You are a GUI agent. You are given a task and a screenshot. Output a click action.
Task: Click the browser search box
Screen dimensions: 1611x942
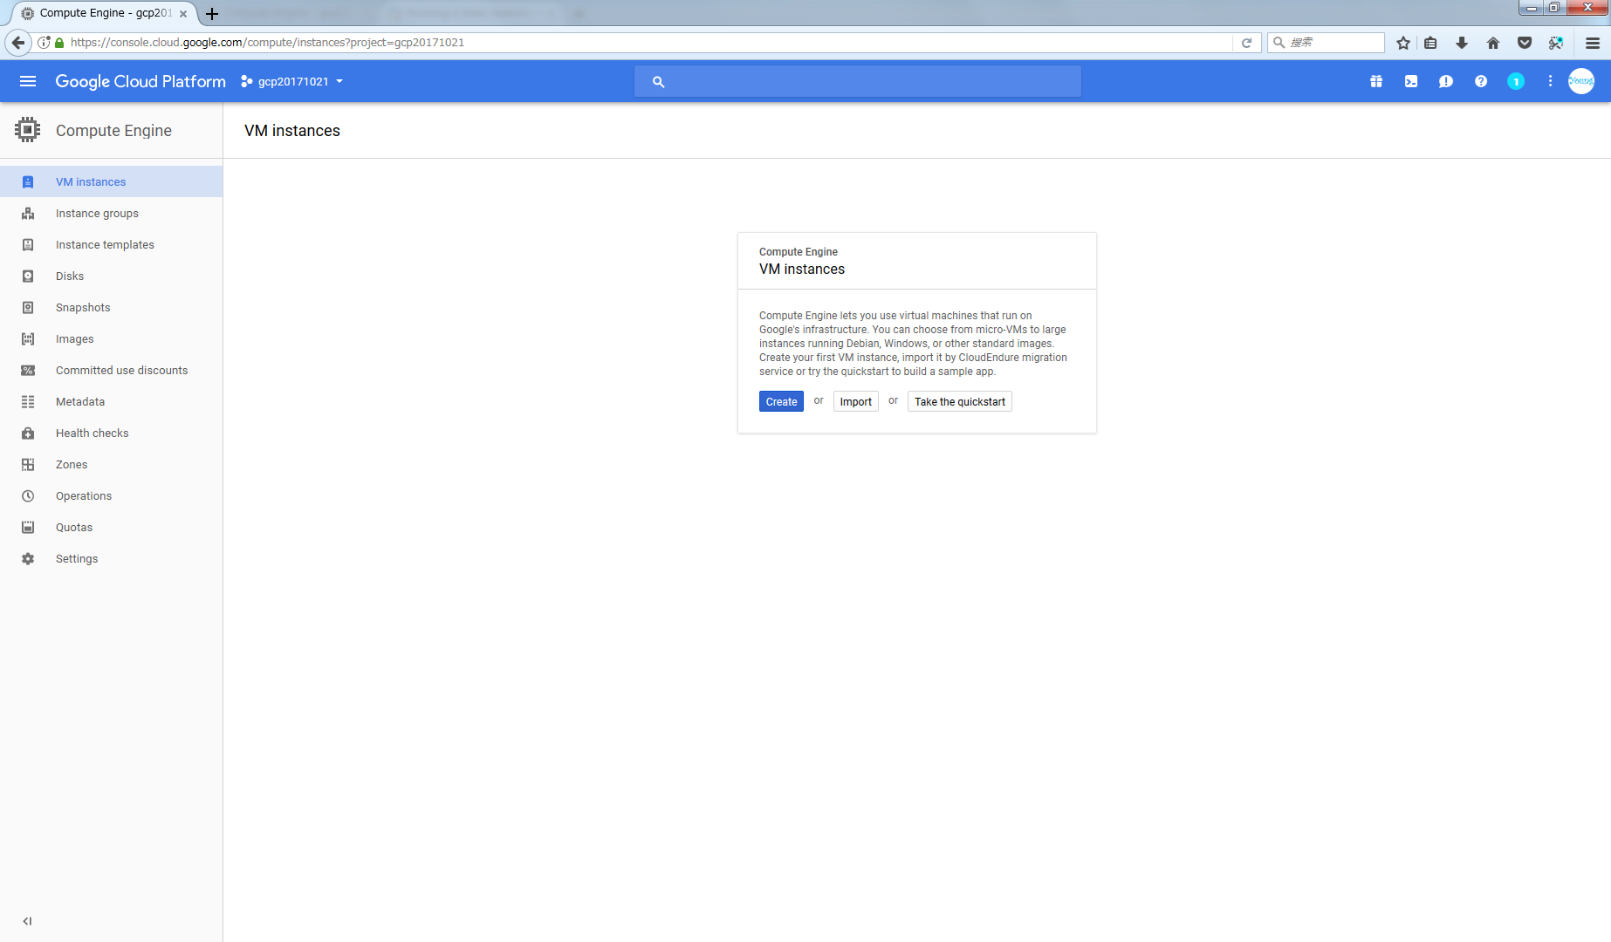pyautogui.click(x=1326, y=42)
